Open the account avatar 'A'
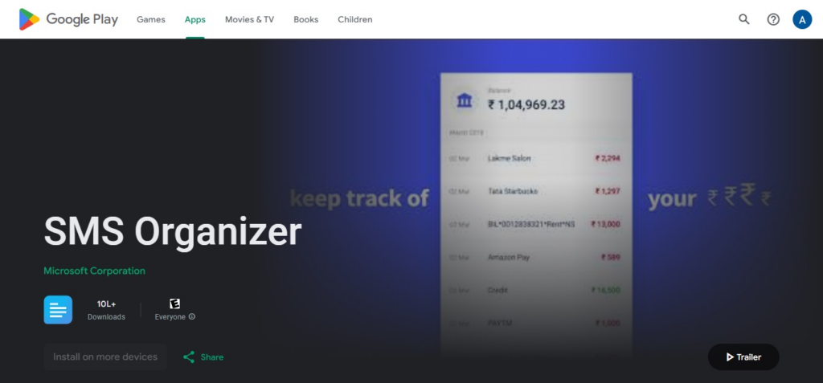823x383 pixels. 802,19
